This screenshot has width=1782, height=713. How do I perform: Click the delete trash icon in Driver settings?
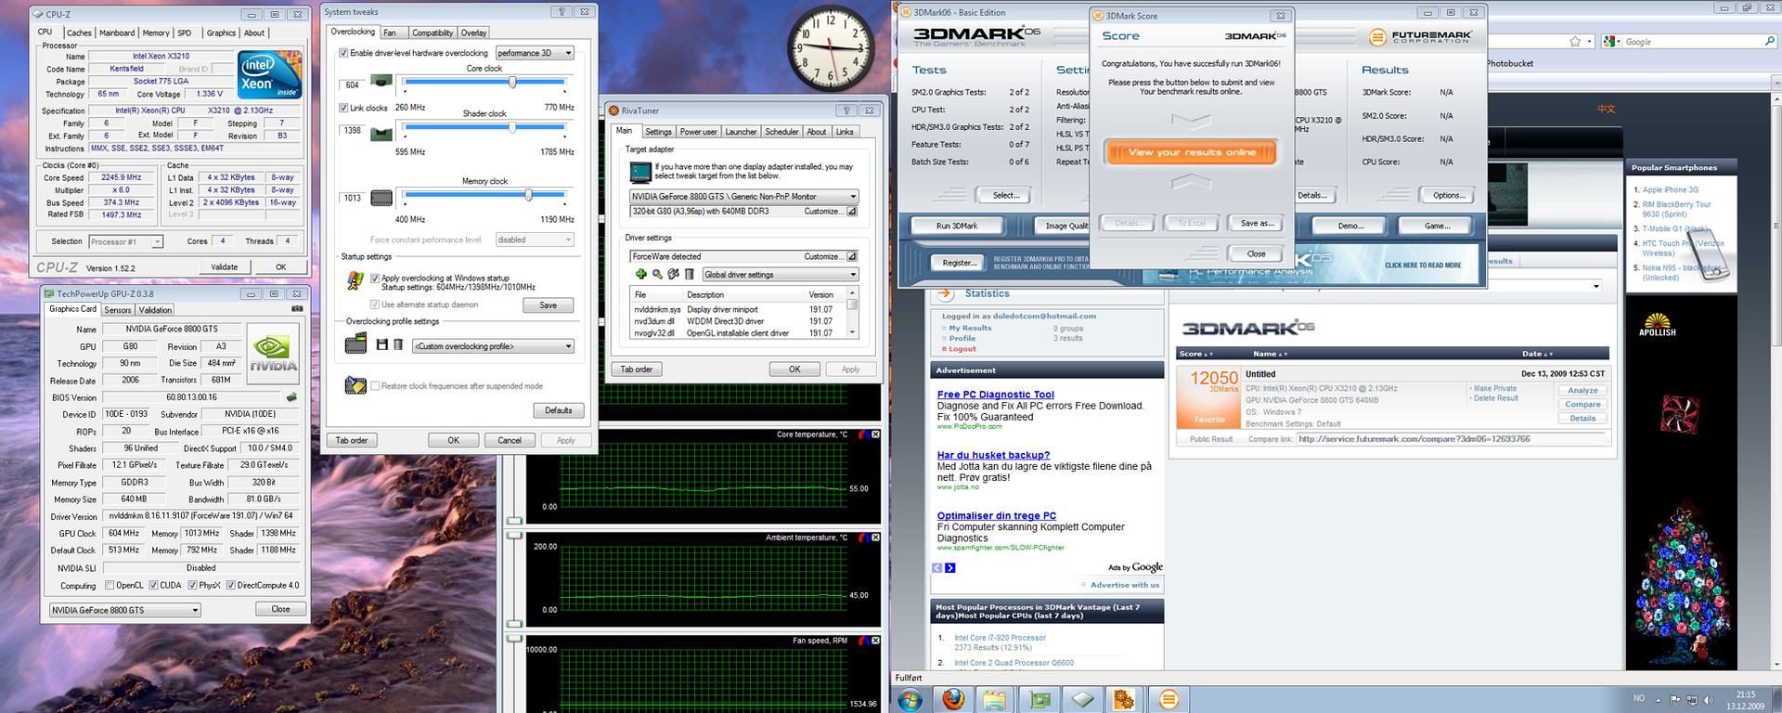tap(690, 274)
